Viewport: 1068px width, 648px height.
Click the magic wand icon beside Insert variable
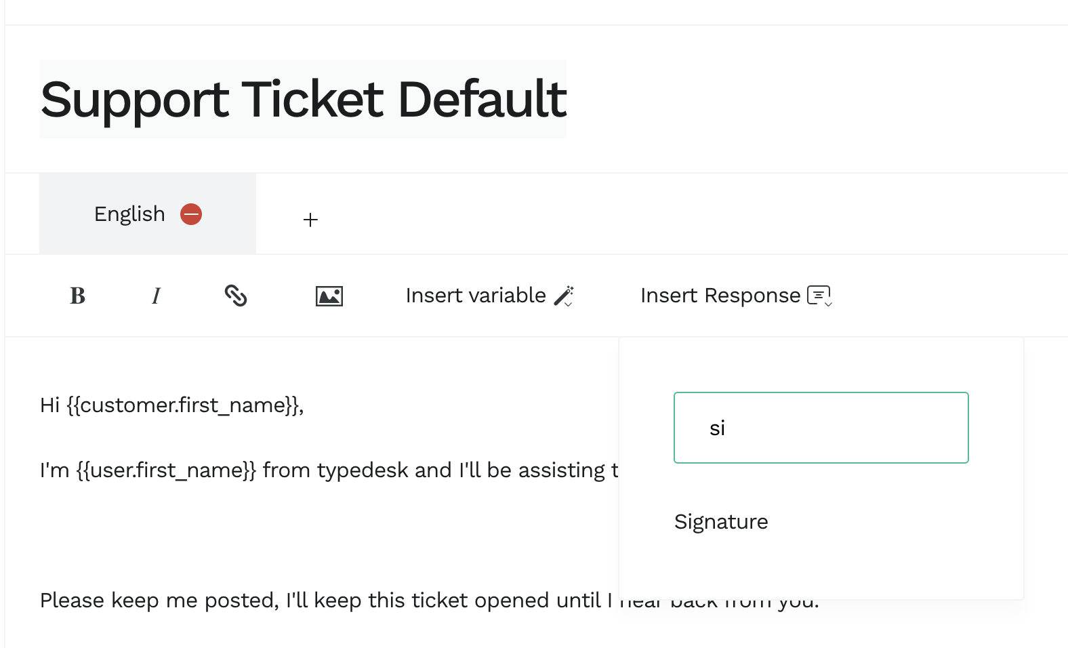(564, 296)
